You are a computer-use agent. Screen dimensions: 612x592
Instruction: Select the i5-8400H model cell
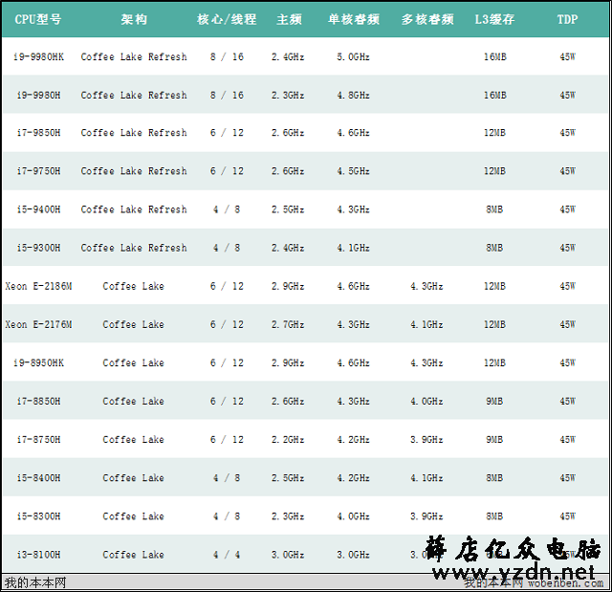click(x=38, y=478)
